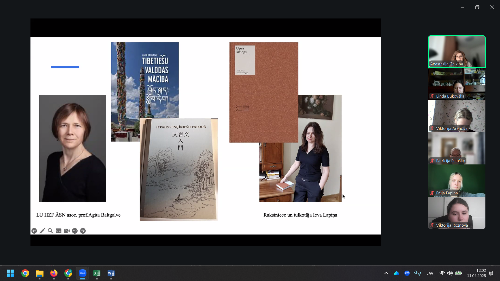Toggle CC subtitles on slideshow
The width and height of the screenshot is (500, 281).
pyautogui.click(x=59, y=231)
